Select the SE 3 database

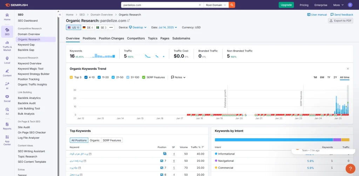click(101, 27)
